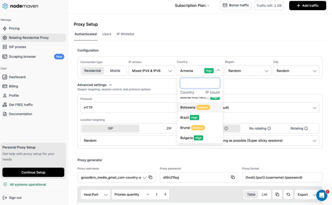Viewport: 332px width, 205px height.
Task: Click the ISP proxies server icon
Action: pyautogui.click(x=5, y=47)
